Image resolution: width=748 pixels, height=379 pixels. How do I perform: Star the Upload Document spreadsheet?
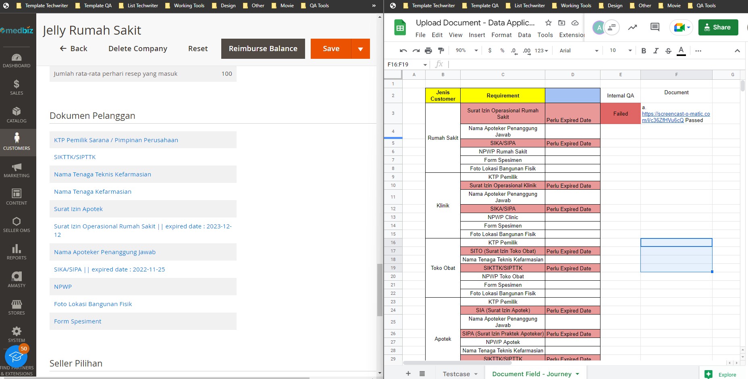tap(548, 23)
